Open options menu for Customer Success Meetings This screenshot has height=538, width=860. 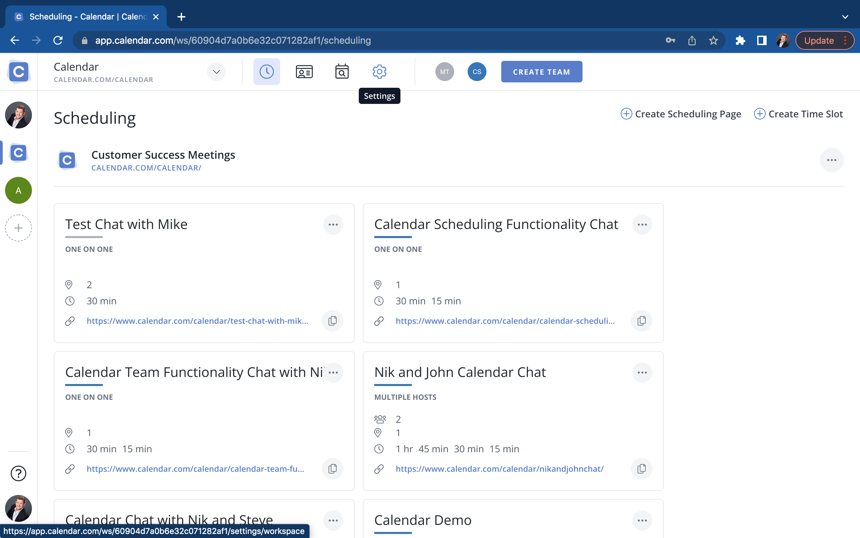[x=831, y=160]
